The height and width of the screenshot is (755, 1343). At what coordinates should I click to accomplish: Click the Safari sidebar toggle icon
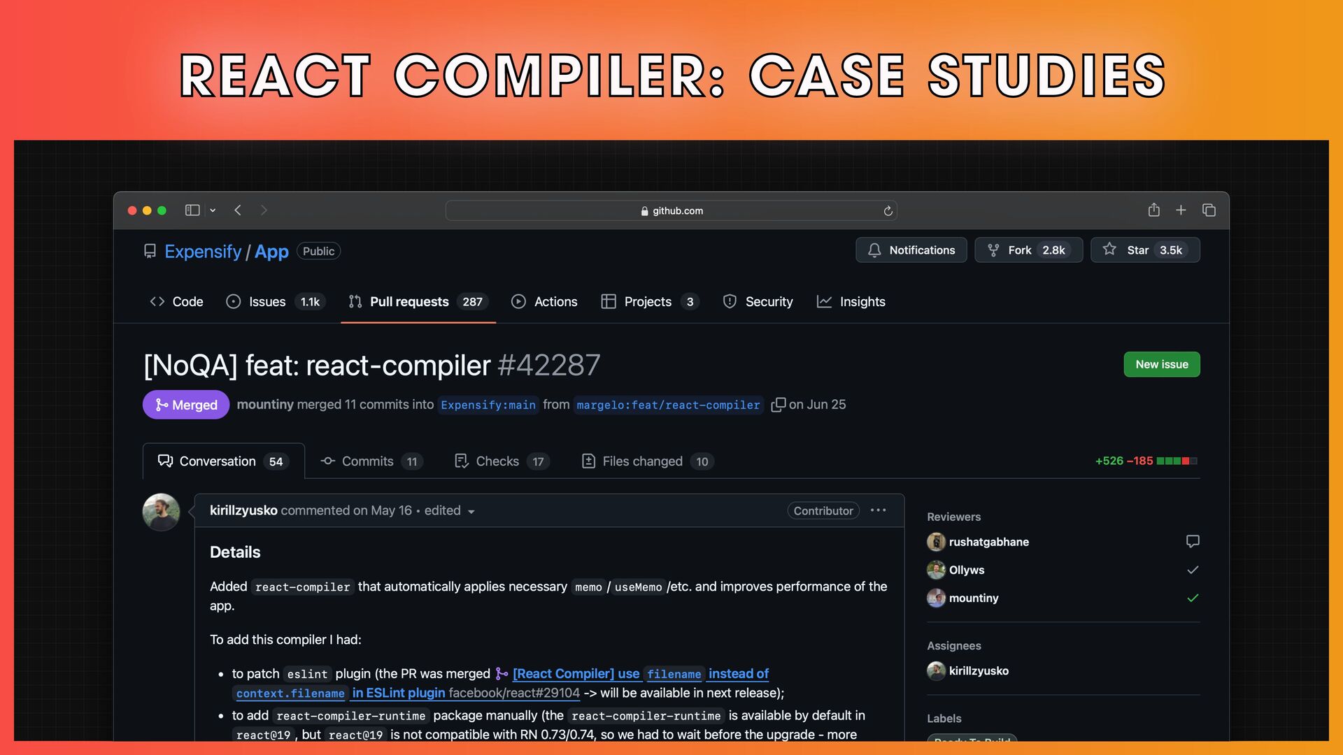pyautogui.click(x=192, y=210)
